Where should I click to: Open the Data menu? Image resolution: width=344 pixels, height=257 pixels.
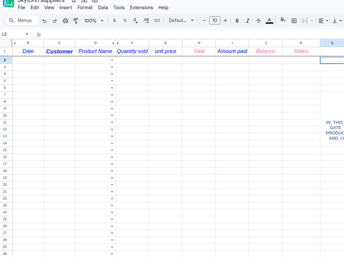pyautogui.click(x=103, y=8)
